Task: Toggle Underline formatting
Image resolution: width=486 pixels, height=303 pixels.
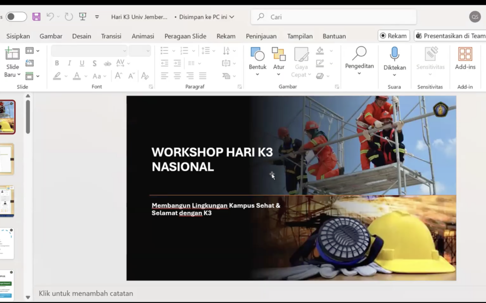Action: pyautogui.click(x=82, y=63)
